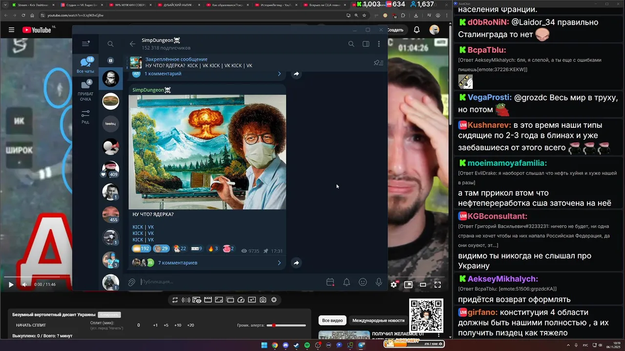
Task: Open Spotify from the taskbar
Action: tap(307, 345)
